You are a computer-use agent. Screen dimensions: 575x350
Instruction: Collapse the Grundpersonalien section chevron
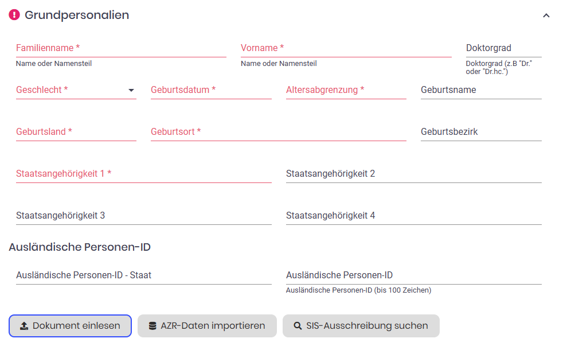pyautogui.click(x=546, y=15)
